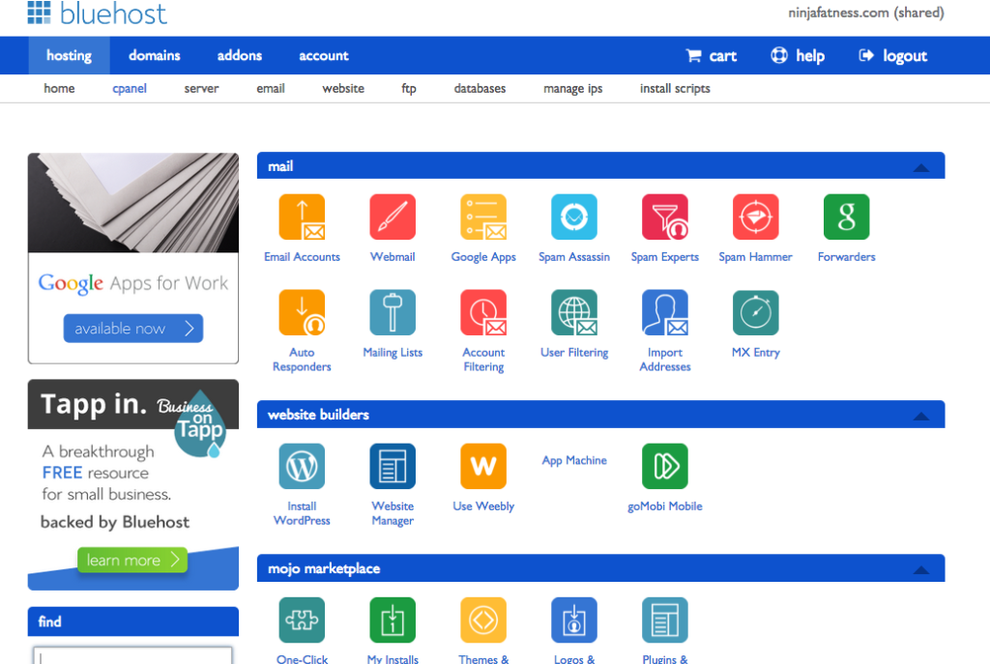Select the cpanel submenu item

[130, 88]
